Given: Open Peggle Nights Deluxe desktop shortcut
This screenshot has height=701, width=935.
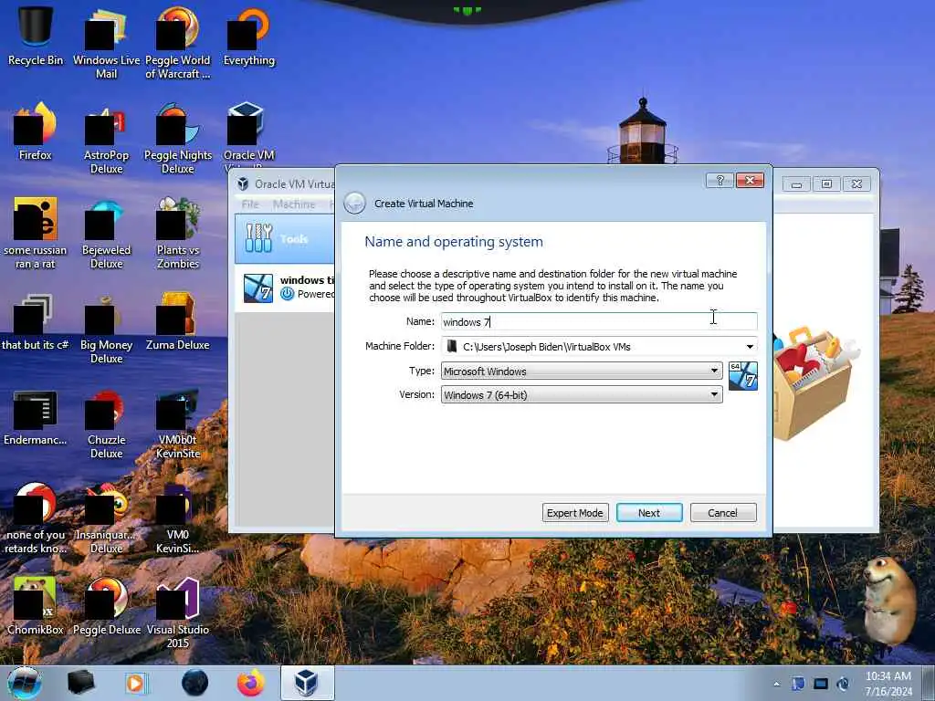Looking at the screenshot, I should coord(178,139).
